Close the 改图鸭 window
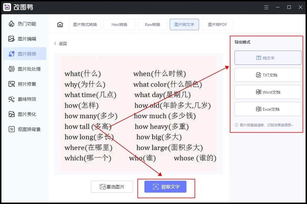Viewport: 307px width, 204px height. point(300,7)
